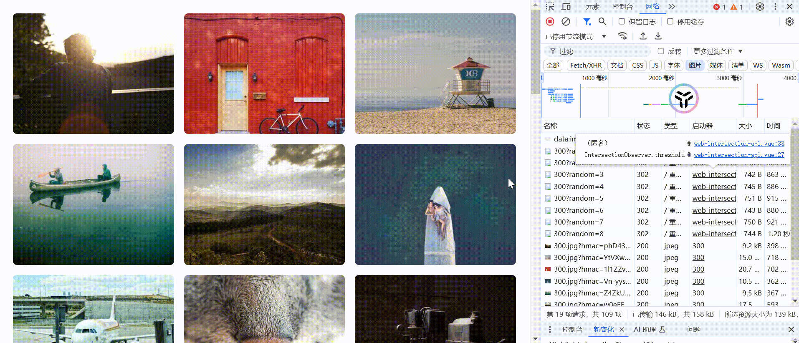Enable 保留日志 checkbox

[x=622, y=22]
